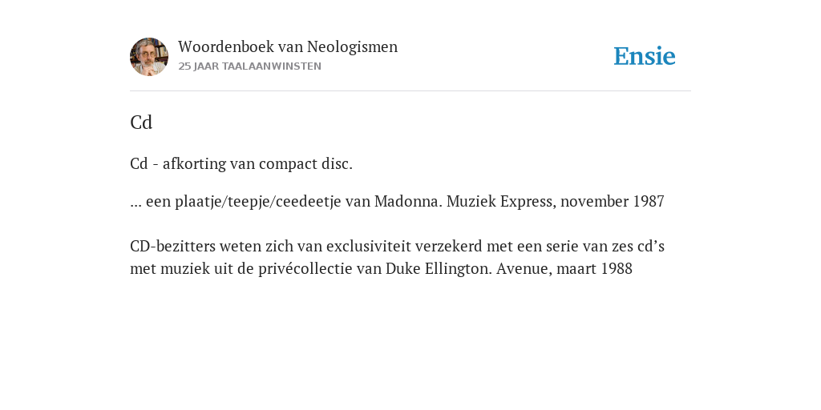
Task: Select the Cd heading
Action: [141, 123]
